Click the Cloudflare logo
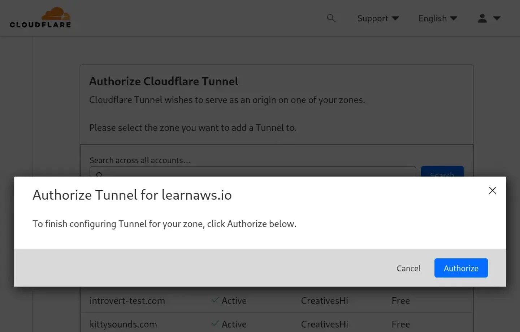Screen dimensions: 520x332 click(x=40, y=18)
